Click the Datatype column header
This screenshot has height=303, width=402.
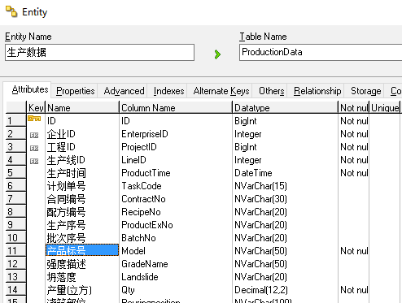(285, 108)
